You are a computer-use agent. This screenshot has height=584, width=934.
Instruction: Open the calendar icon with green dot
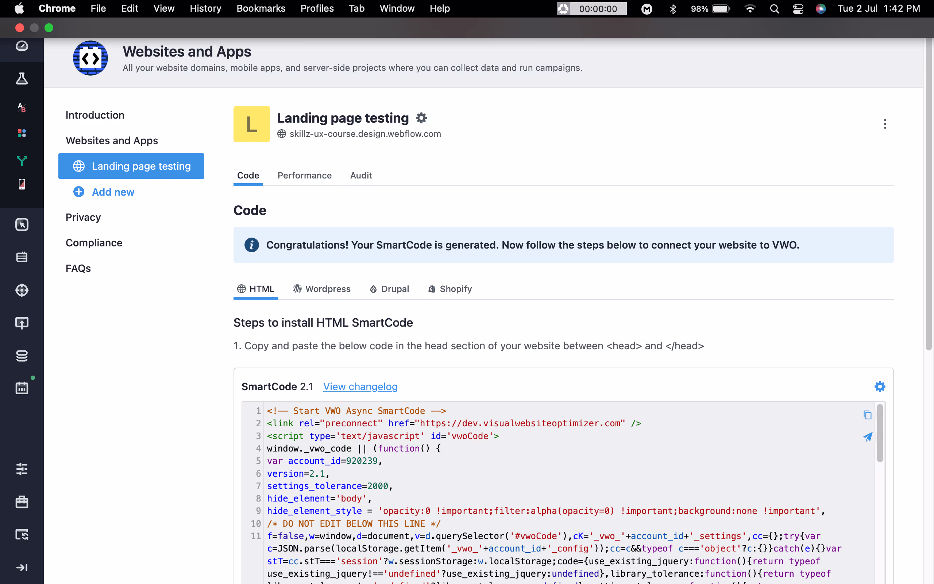(x=22, y=388)
